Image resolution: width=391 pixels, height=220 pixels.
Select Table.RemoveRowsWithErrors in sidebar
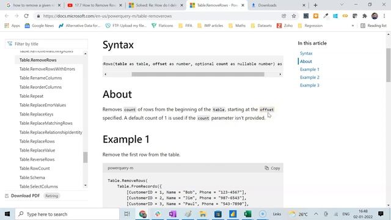click(x=47, y=69)
